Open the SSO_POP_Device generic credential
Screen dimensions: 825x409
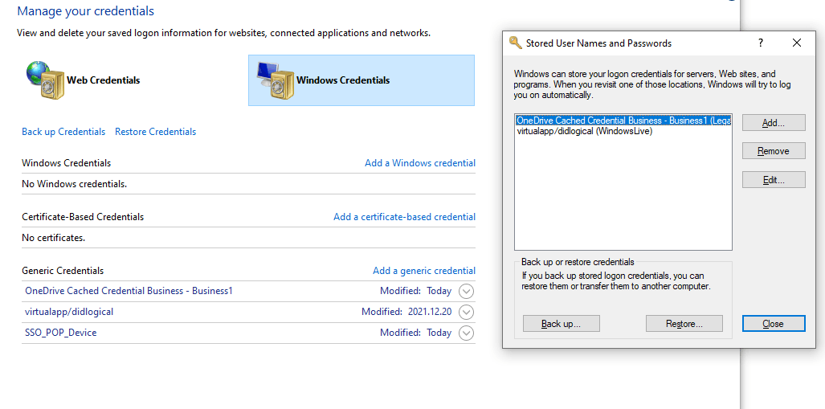[x=60, y=333]
